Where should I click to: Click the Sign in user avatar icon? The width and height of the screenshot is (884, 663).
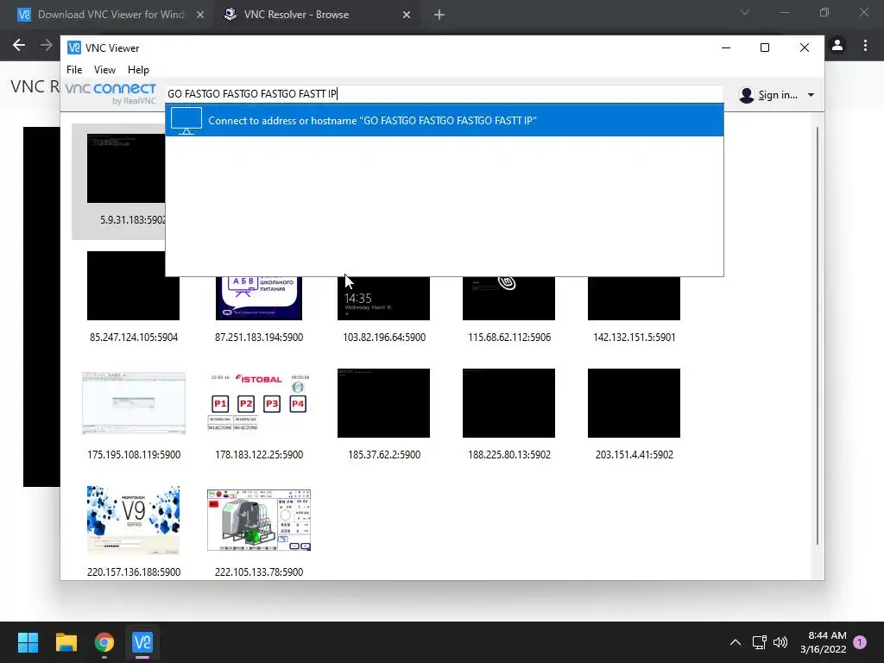747,95
